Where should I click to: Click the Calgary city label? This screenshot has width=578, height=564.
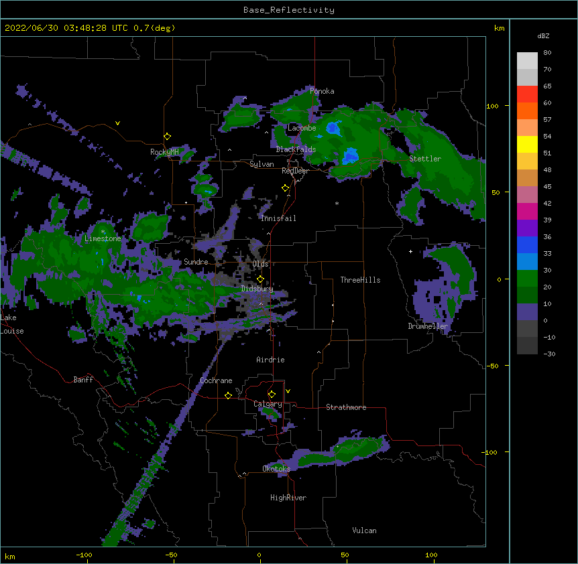click(x=268, y=404)
